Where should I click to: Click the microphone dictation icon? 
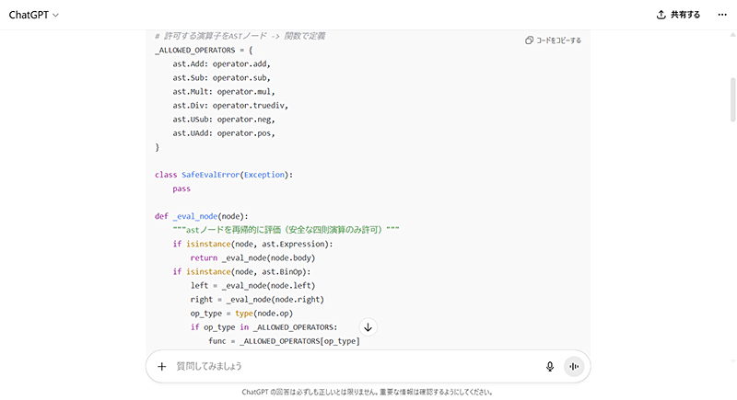[550, 366]
